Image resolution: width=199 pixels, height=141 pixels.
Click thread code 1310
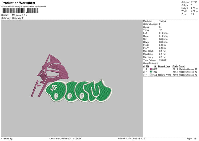175,69
